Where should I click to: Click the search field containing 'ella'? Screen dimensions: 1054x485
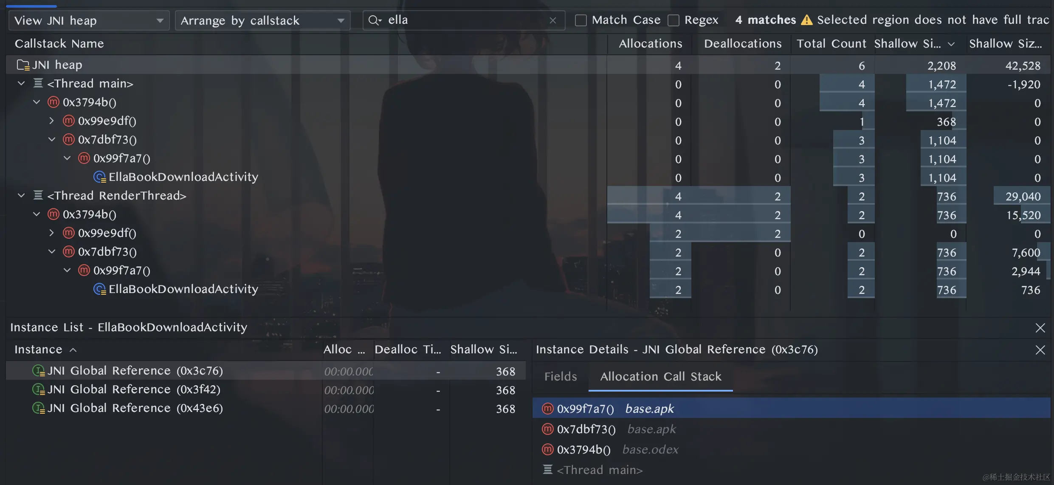click(x=464, y=20)
